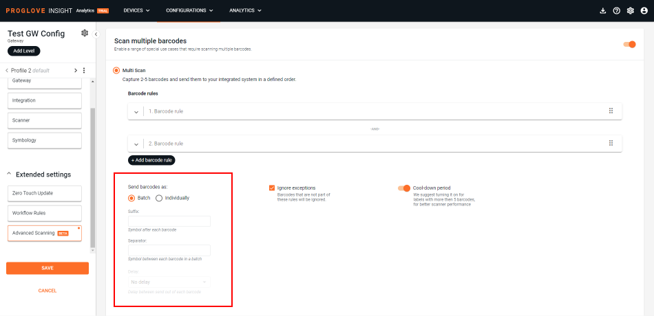Collapse the Extended settings section

coord(10,174)
